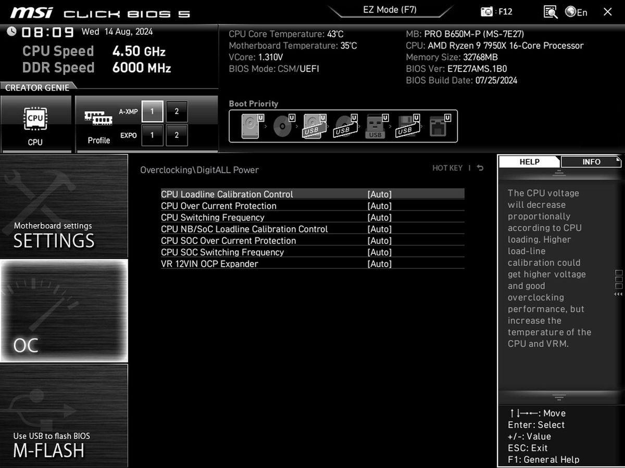Click the Overclocking\DigitALL Power breadcrumb
This screenshot has height=468, width=625.
(199, 170)
